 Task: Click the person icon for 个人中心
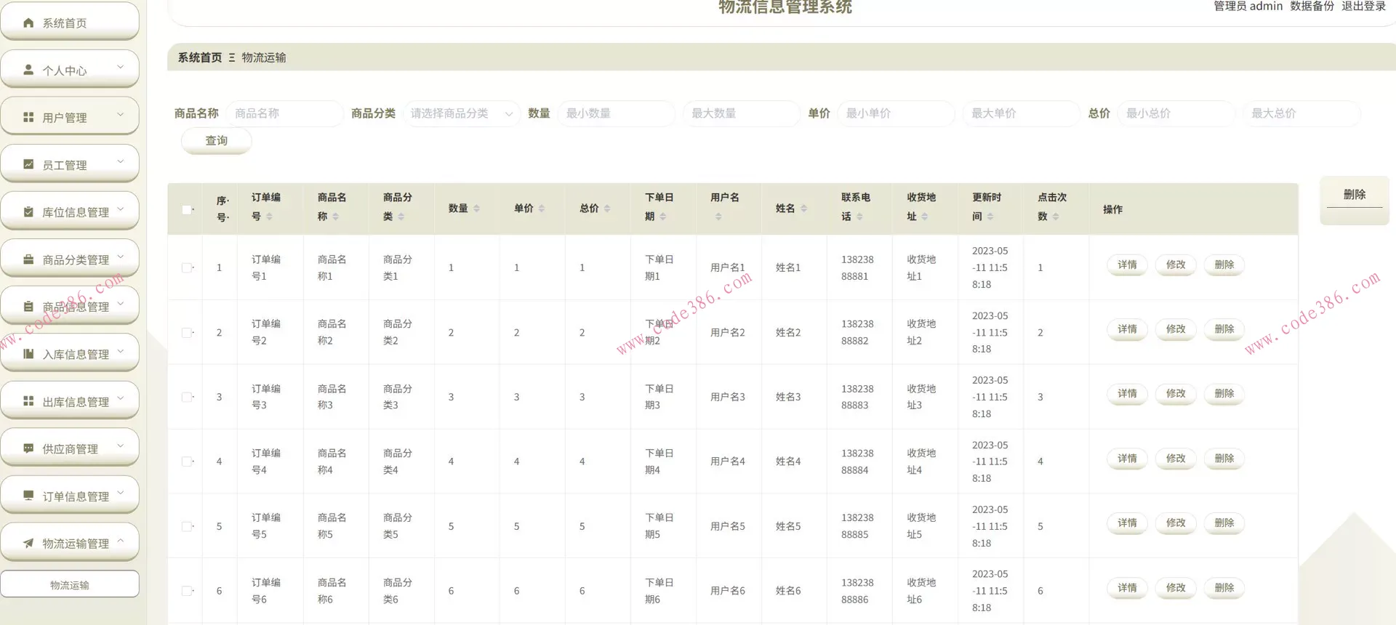point(28,70)
